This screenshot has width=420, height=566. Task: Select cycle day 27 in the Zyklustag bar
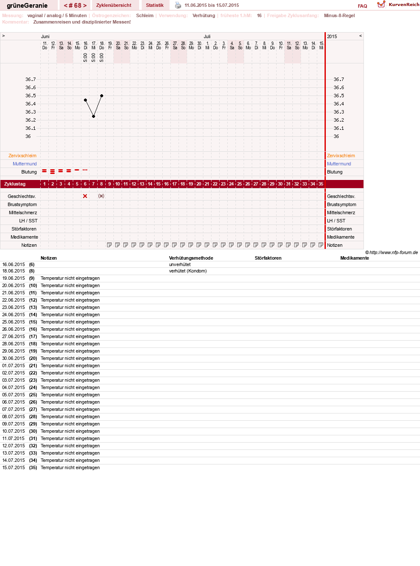pos(256,184)
